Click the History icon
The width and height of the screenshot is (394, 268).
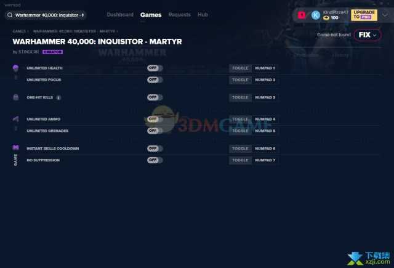tap(327, 55)
